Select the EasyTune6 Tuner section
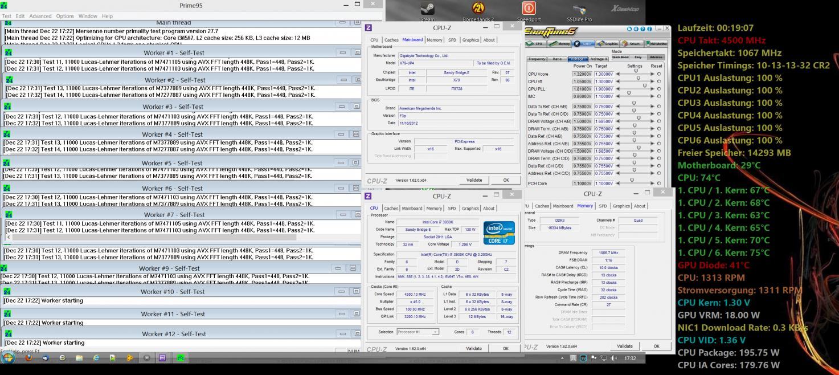Screen dimensions: 839x375 [583, 43]
